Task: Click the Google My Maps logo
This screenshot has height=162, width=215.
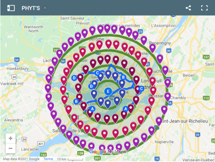Action: 107,152
